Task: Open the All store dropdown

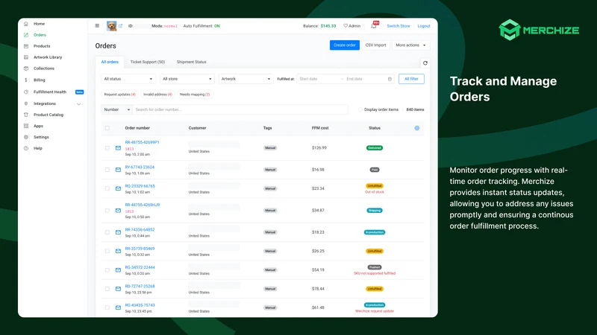Action: (x=187, y=79)
